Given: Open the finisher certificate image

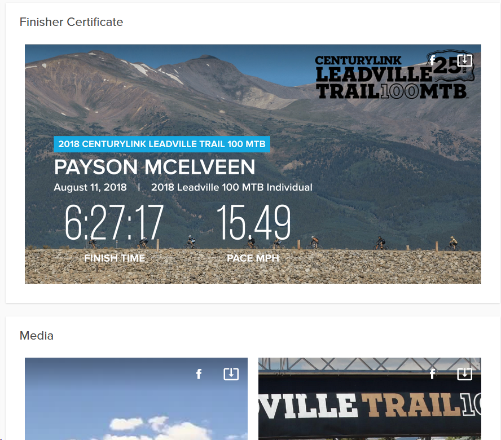Looking at the screenshot, I should pyautogui.click(x=253, y=164).
